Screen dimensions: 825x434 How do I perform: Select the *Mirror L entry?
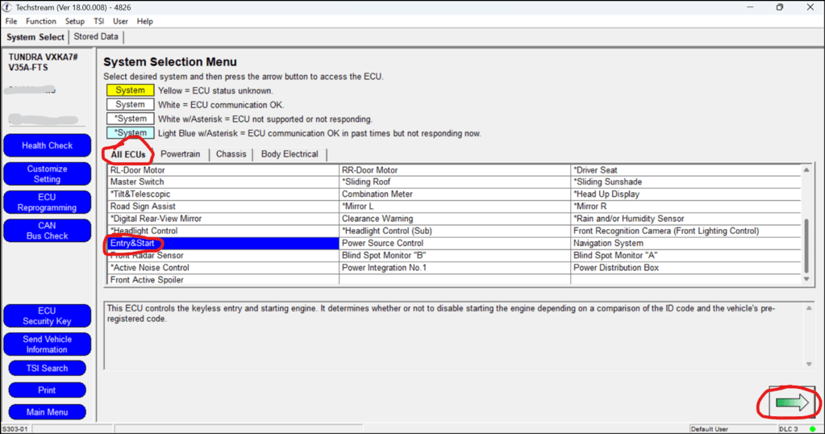pyautogui.click(x=455, y=207)
